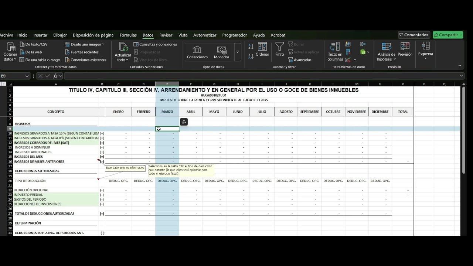Show Consultas y conexiones pane
Image resolution: width=473 pixels, height=266 pixels.
(155, 44)
